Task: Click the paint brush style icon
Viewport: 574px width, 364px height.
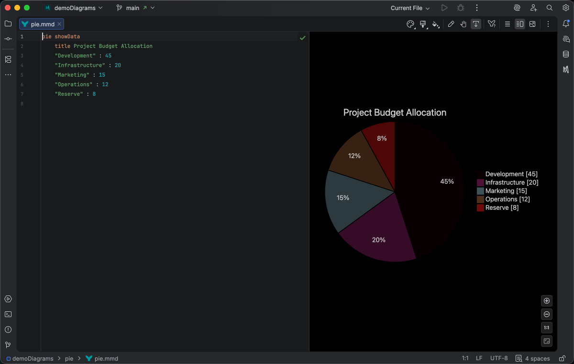Action: coord(423,24)
